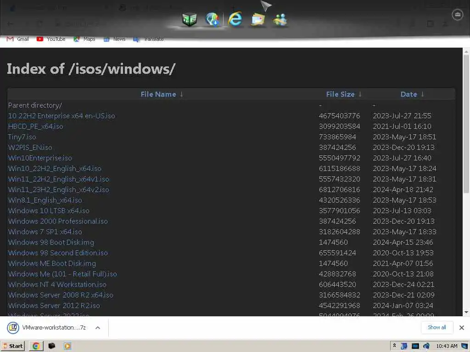Open the Maps bookmark
Viewport: 470px width, 352px height.
coord(84,39)
